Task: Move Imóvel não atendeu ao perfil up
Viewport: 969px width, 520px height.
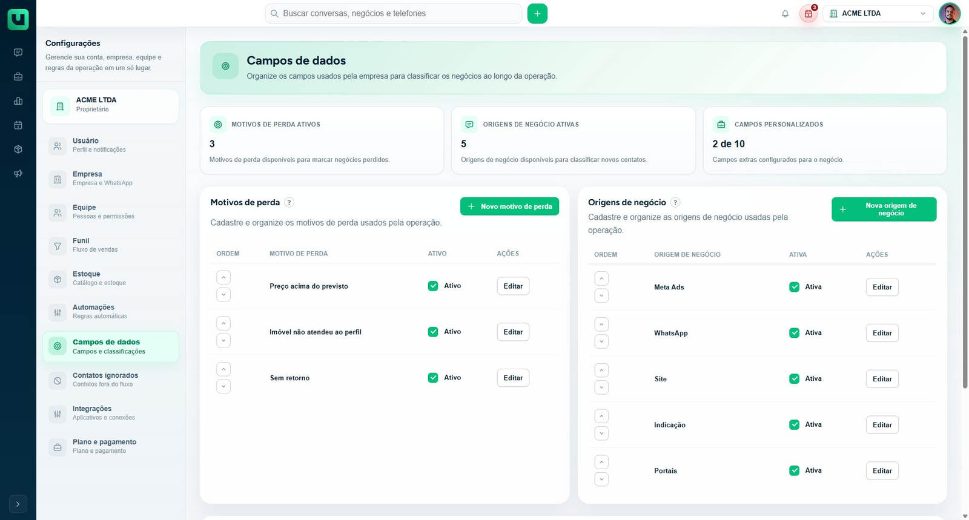Action: 223,323
